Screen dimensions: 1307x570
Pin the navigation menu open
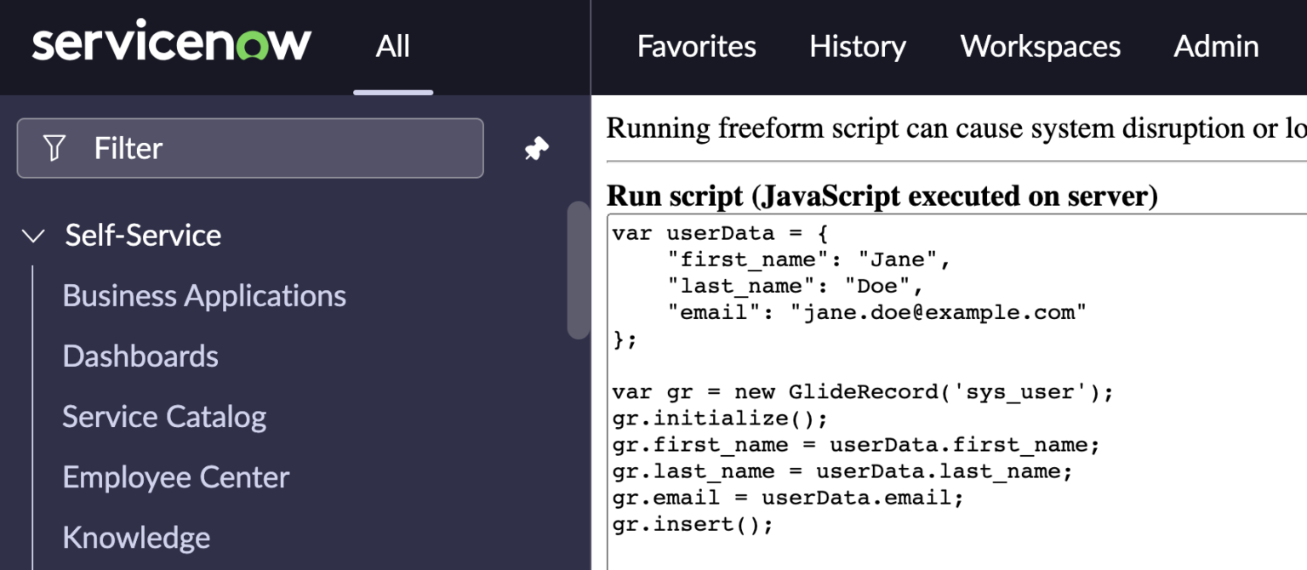coord(536,147)
